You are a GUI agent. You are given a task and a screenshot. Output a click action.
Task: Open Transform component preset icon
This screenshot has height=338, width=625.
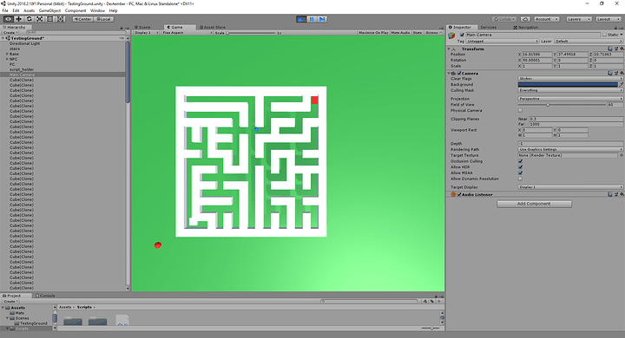[615, 49]
